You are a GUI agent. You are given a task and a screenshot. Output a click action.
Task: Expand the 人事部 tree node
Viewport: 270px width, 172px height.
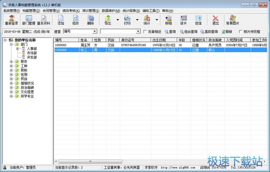coord(17,49)
